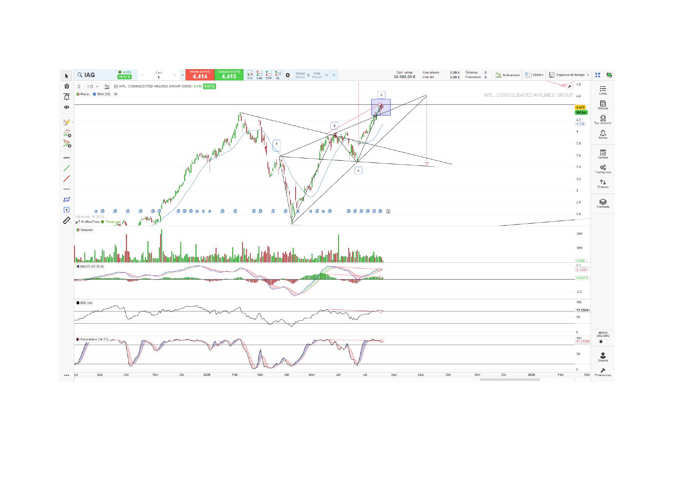
Task: Click the green Comprar 4,415 button
Action: 229,75
